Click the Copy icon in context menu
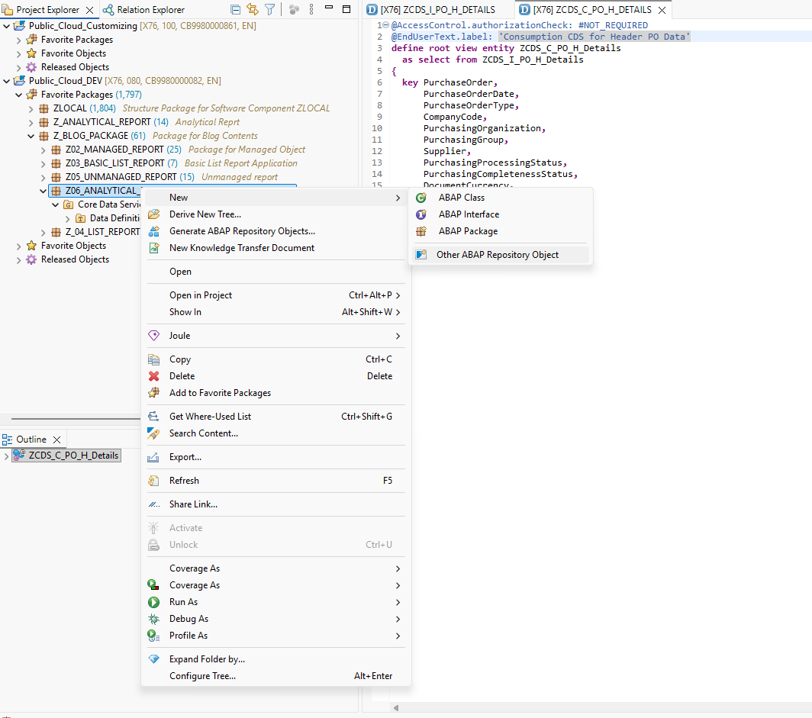 (154, 359)
